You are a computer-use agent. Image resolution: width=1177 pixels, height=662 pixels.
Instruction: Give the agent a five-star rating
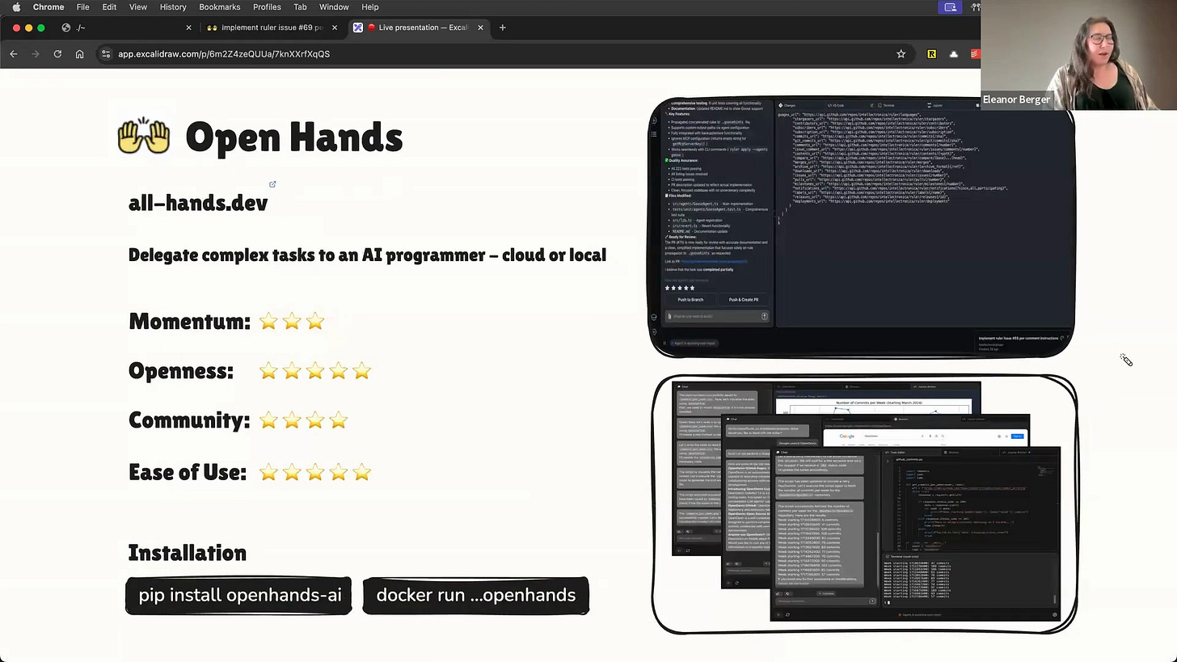[691, 288]
